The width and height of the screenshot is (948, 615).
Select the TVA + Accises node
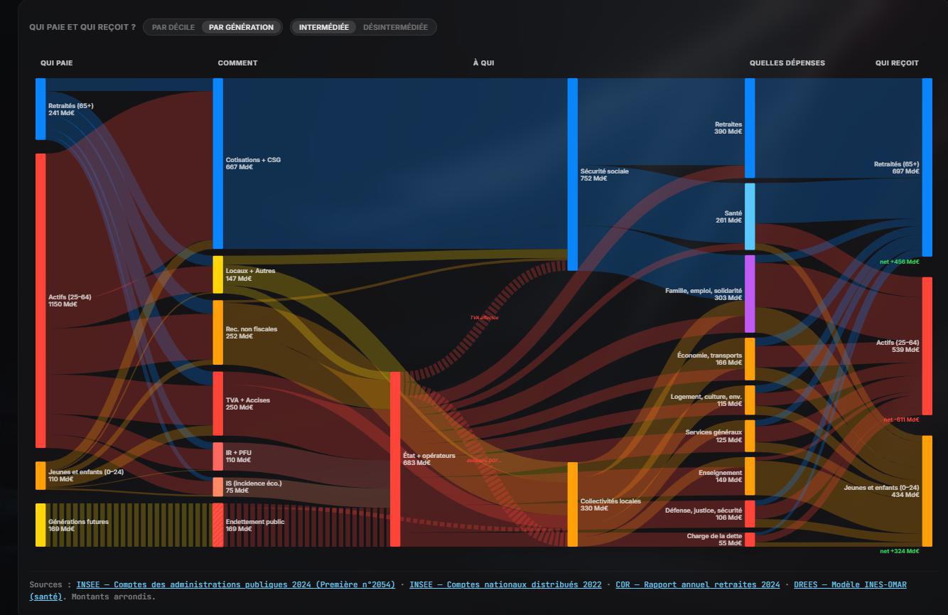tap(218, 403)
